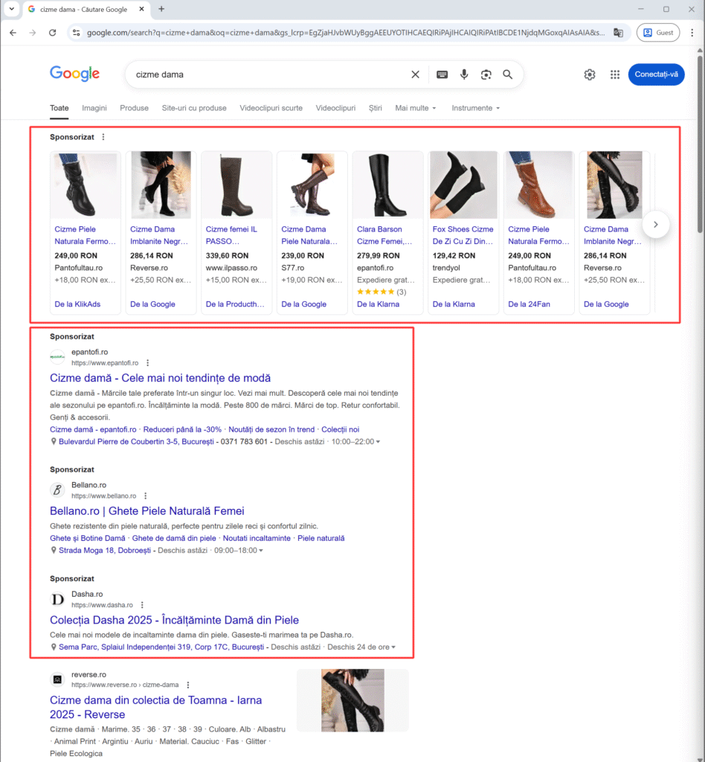Viewport: 705px width, 762px height.
Task: Open Clara Barson Cizme Femei product image
Action: coord(387,185)
